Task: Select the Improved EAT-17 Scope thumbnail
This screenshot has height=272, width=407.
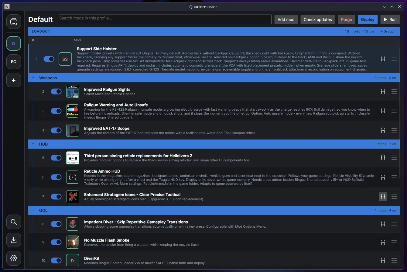Action: pos(73,130)
